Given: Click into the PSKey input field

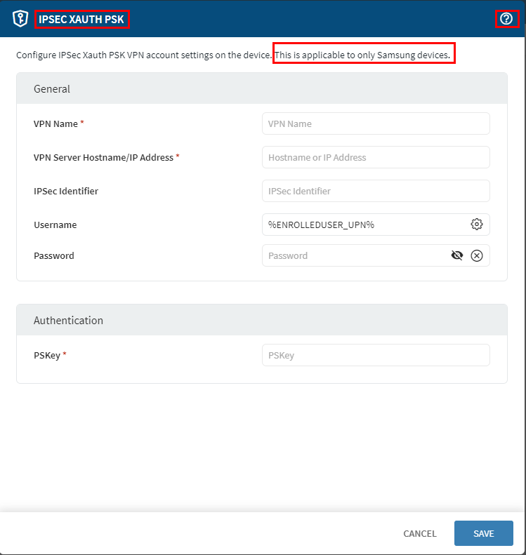Looking at the screenshot, I should tap(376, 355).
